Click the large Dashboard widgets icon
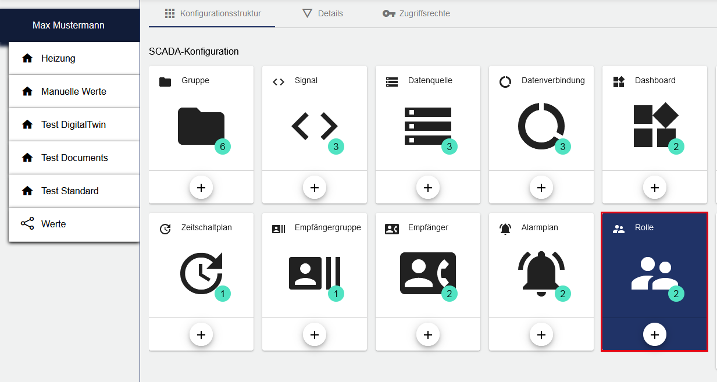The image size is (717, 382). [x=654, y=126]
